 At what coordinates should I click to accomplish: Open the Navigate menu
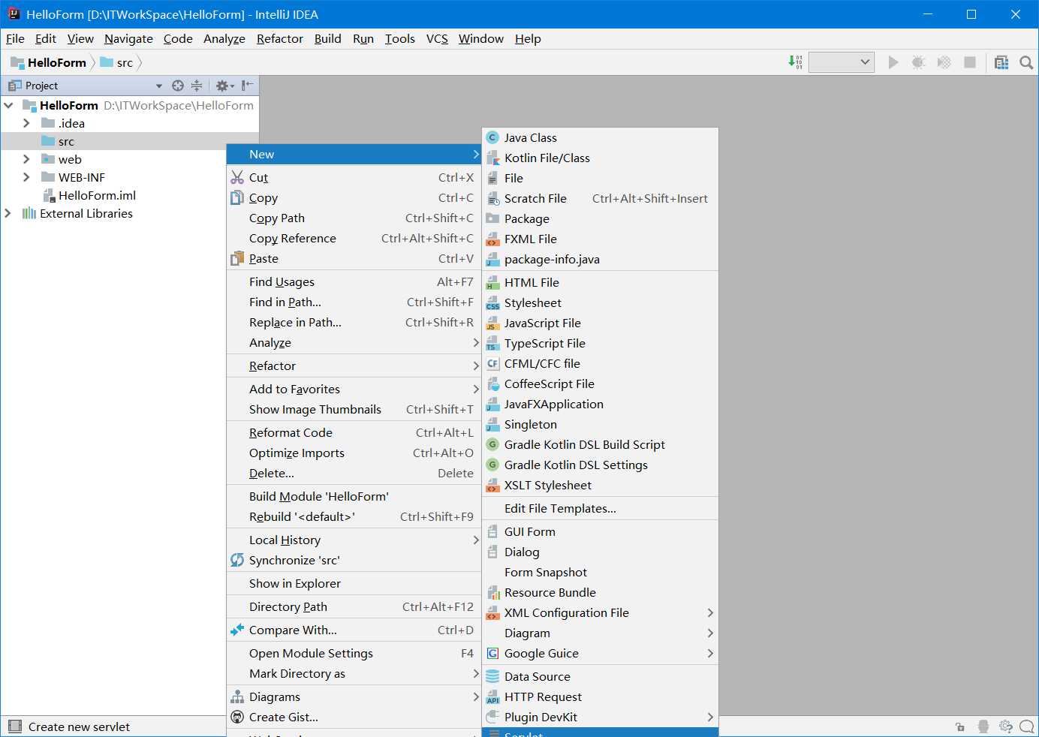coord(128,38)
